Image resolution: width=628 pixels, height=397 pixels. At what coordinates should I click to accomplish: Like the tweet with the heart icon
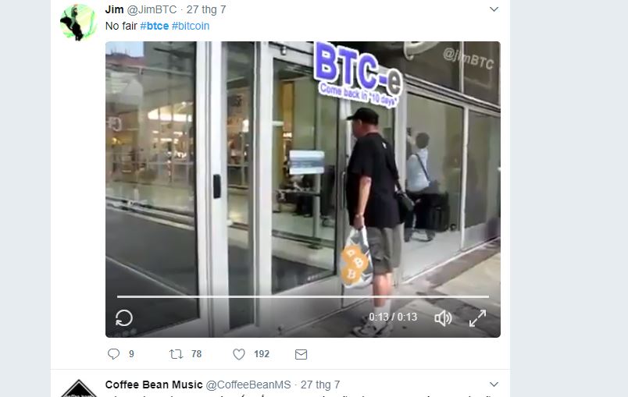coord(239,354)
